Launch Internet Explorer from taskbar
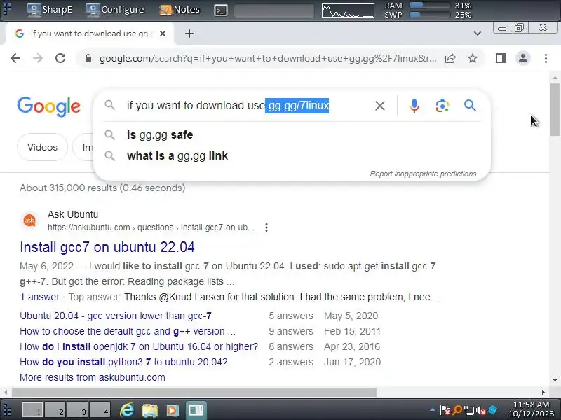561x420 pixels. click(127, 410)
